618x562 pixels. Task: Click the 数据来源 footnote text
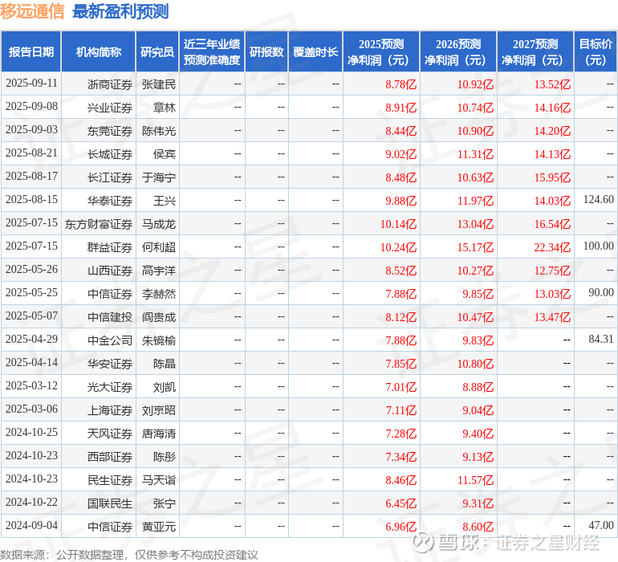[129, 555]
